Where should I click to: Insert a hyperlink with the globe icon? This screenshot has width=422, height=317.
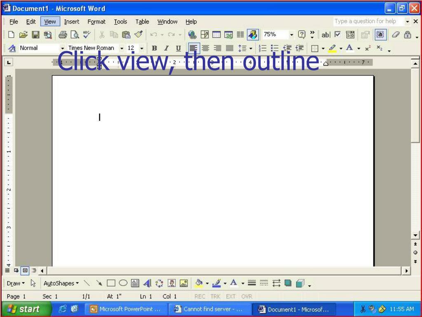point(192,35)
